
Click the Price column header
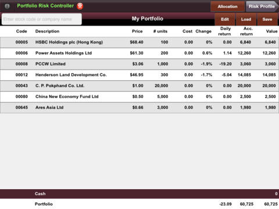point(137,31)
